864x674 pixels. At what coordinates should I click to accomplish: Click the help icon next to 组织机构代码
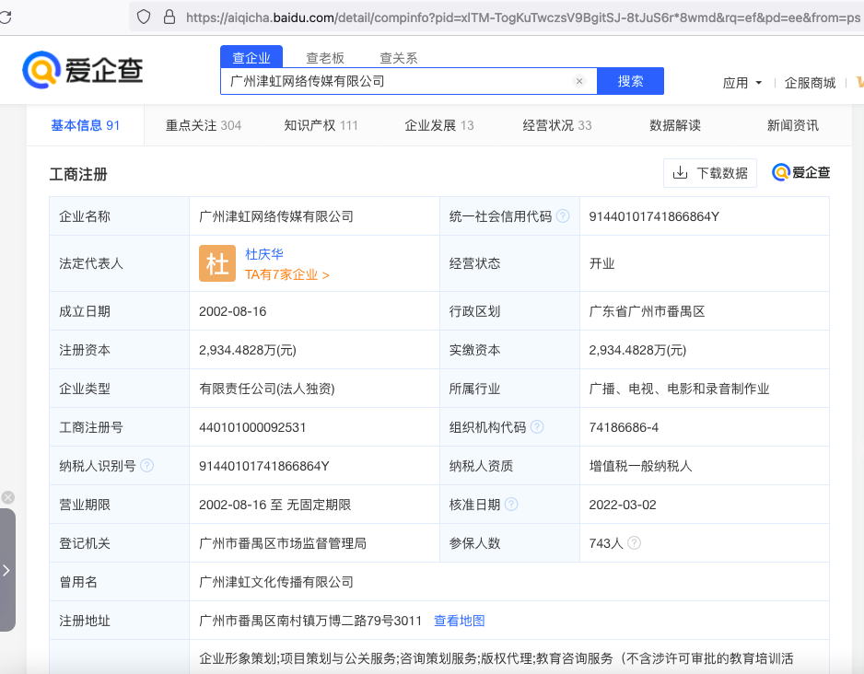(537, 426)
